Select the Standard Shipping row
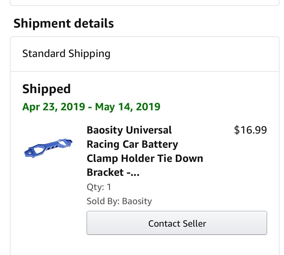 [144, 54]
